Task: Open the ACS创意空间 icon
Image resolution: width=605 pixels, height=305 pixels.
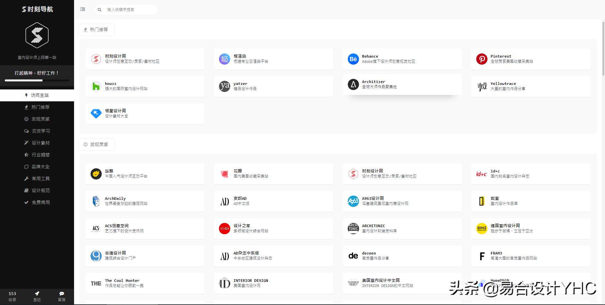Action: pos(96,228)
